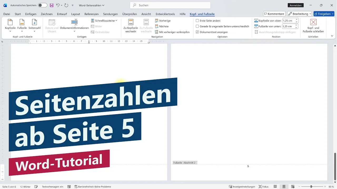
Task: Open the Referenzen ribbon tab
Action: (x=91, y=14)
